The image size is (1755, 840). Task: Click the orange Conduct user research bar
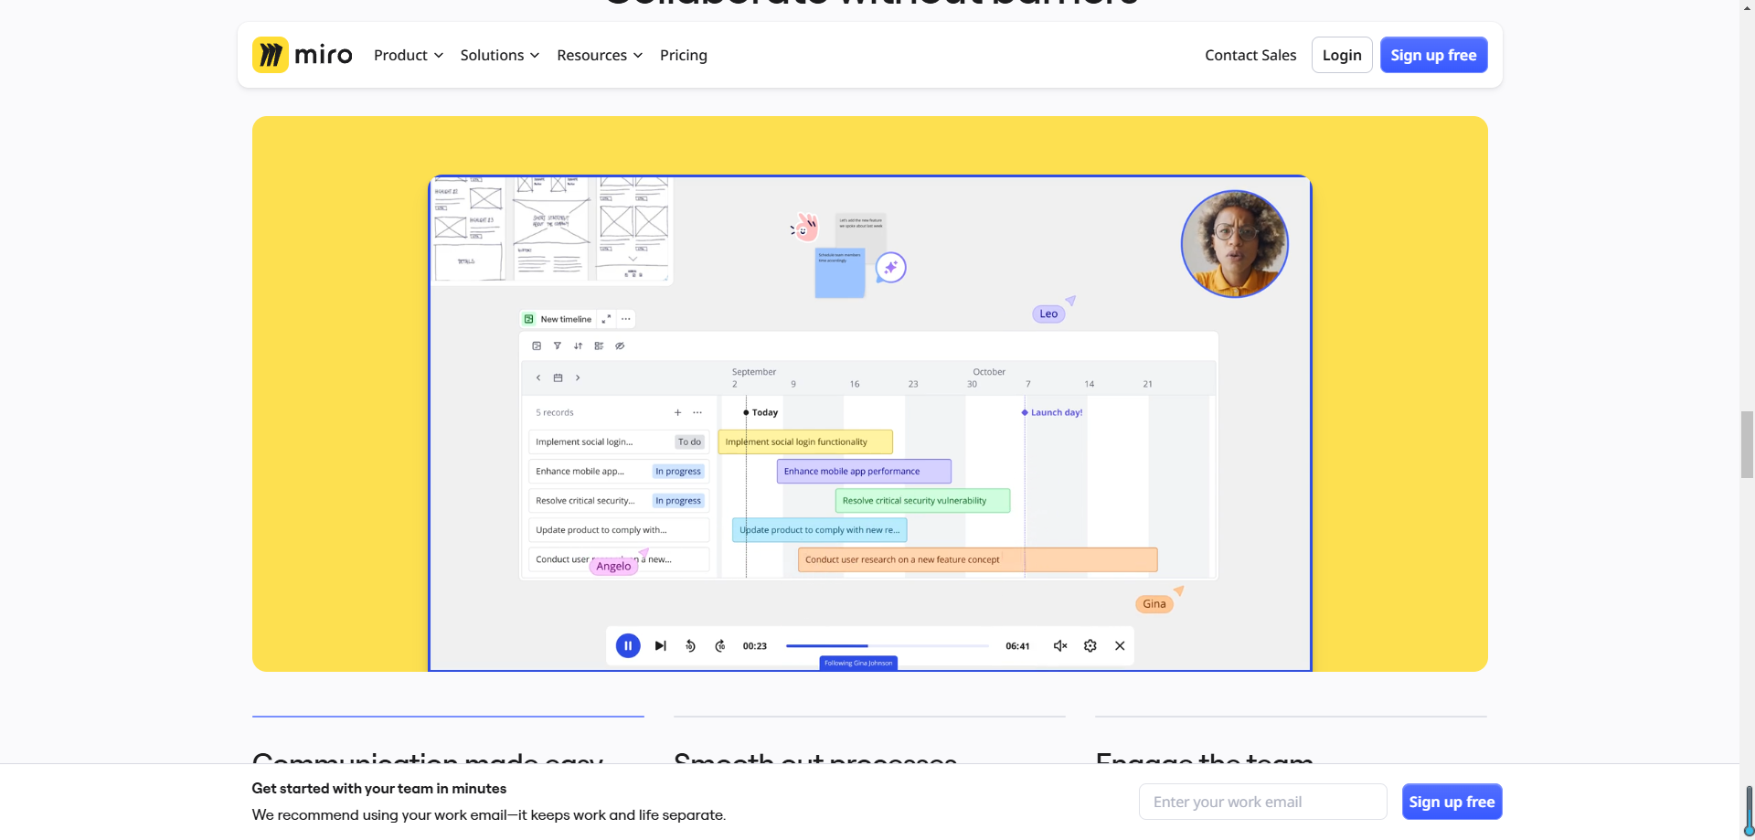coord(977,559)
